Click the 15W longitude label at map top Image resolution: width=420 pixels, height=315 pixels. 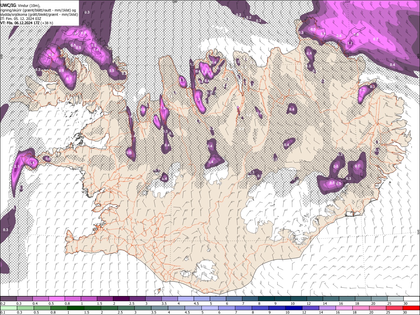point(347,2)
